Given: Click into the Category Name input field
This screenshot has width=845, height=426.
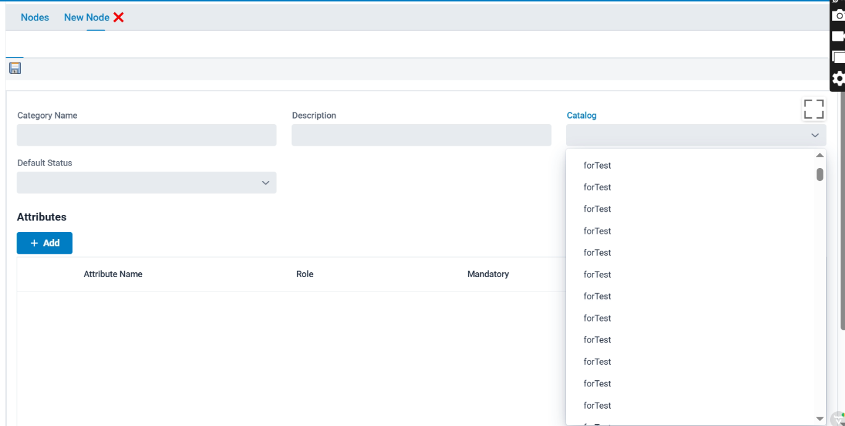Looking at the screenshot, I should pyautogui.click(x=146, y=135).
